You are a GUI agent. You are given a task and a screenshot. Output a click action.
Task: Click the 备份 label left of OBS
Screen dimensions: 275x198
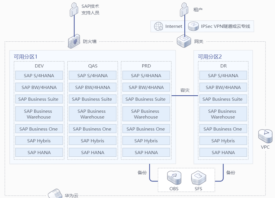tap(142, 172)
